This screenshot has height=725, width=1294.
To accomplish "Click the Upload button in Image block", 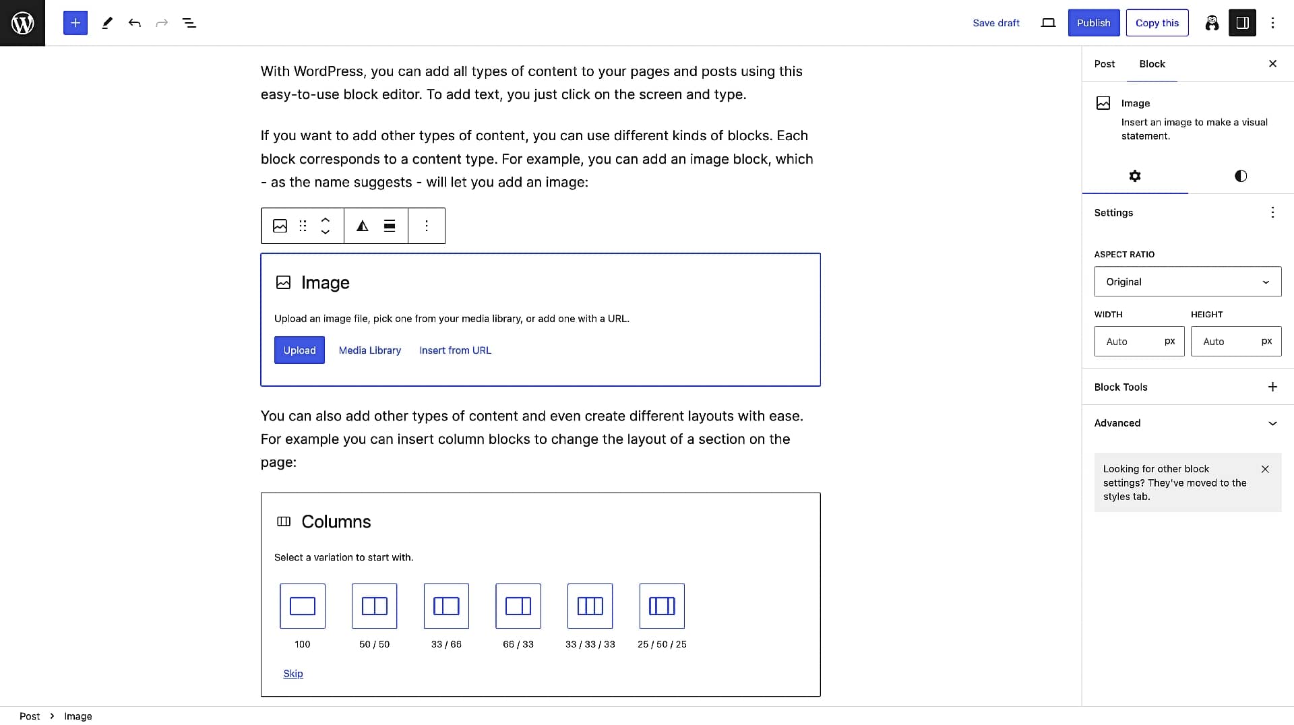I will [299, 350].
